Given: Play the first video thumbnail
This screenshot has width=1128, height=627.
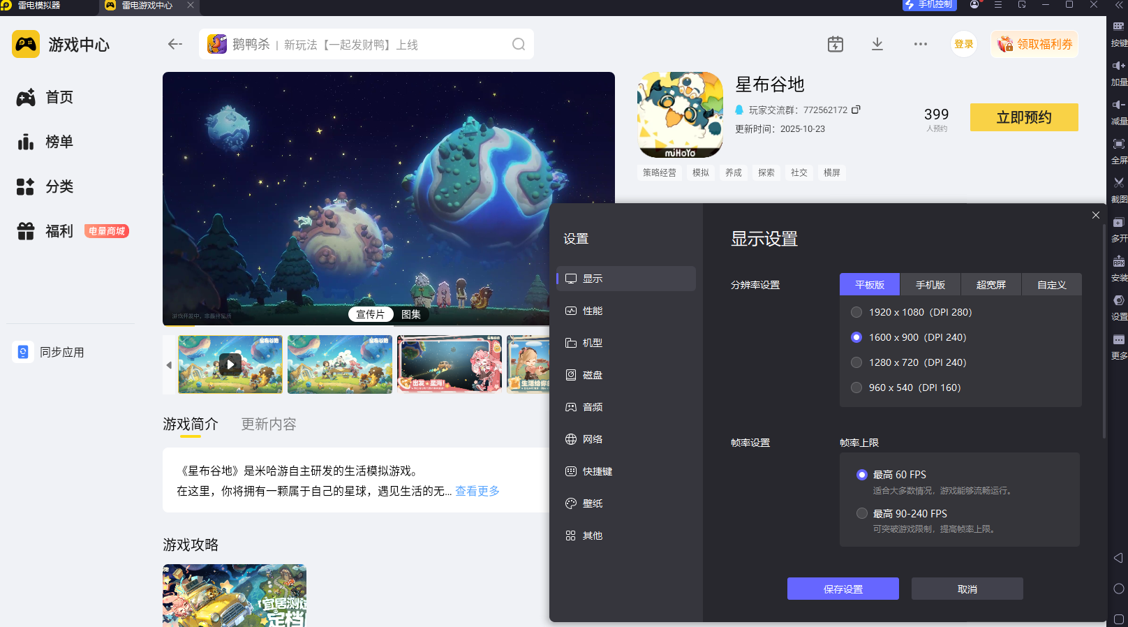Looking at the screenshot, I should click(x=230, y=364).
